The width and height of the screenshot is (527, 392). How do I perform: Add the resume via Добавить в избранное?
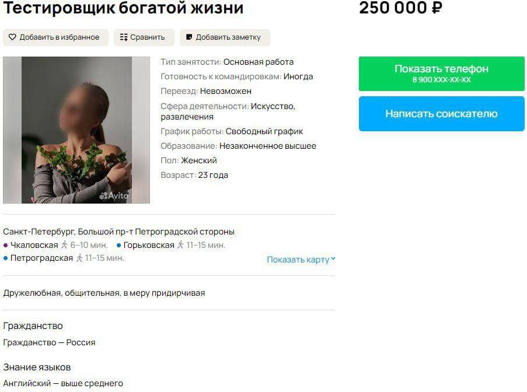[x=56, y=37]
